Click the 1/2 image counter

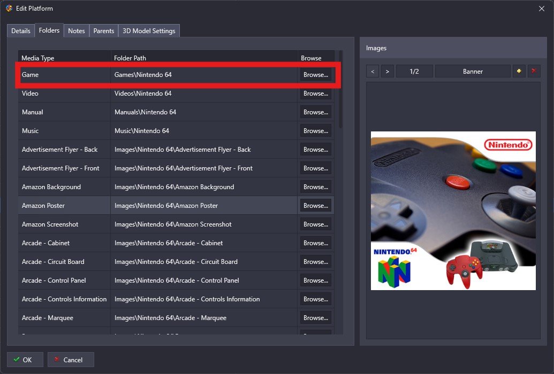tap(414, 71)
